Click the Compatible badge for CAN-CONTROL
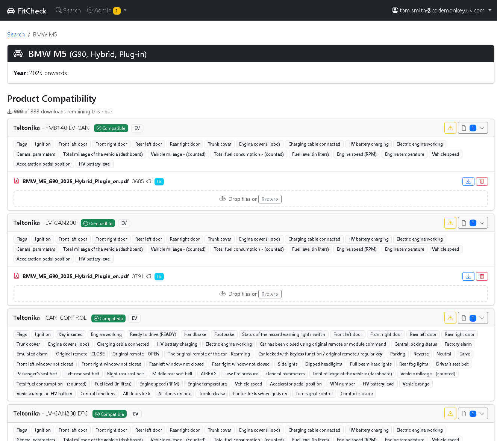497x441 pixels. [108, 319]
